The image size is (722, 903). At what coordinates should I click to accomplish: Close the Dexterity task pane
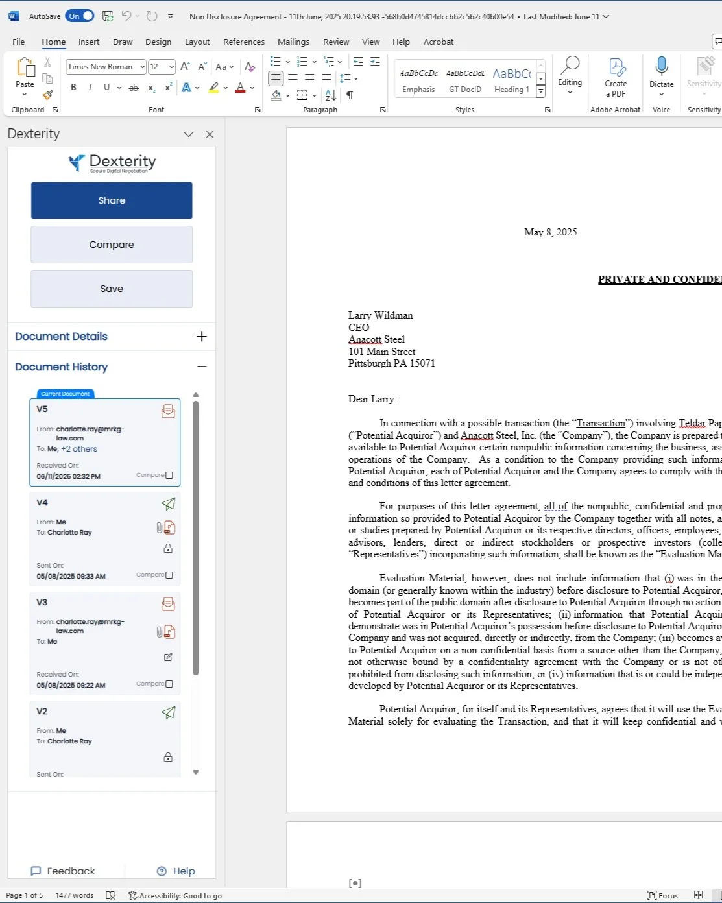[x=210, y=134]
